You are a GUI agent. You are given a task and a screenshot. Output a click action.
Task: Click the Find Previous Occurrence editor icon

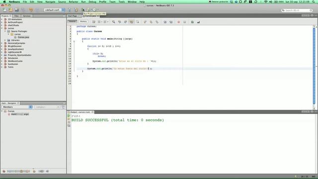tap(119, 22)
